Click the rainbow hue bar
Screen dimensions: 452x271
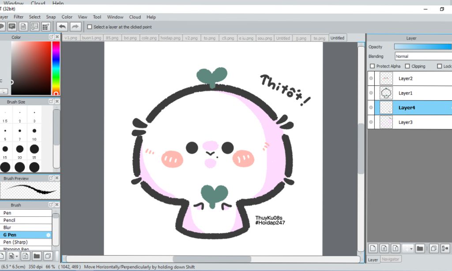tap(56, 68)
